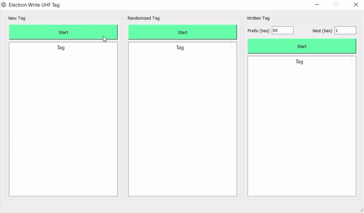Click the Next (hex) label
Viewport: 364px width, 213px height.
tap(322, 31)
